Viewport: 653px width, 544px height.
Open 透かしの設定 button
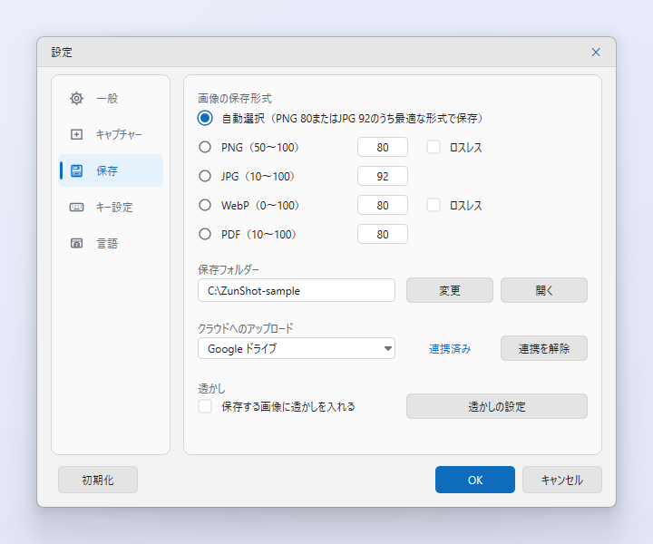pyautogui.click(x=497, y=406)
